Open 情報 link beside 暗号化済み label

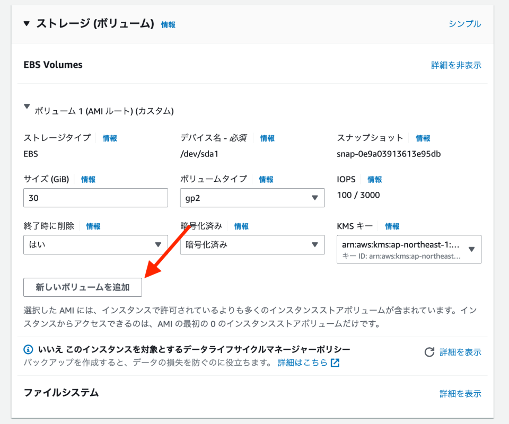tap(241, 226)
